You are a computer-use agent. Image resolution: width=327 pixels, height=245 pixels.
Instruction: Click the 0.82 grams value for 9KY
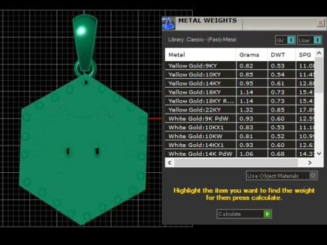246,66
